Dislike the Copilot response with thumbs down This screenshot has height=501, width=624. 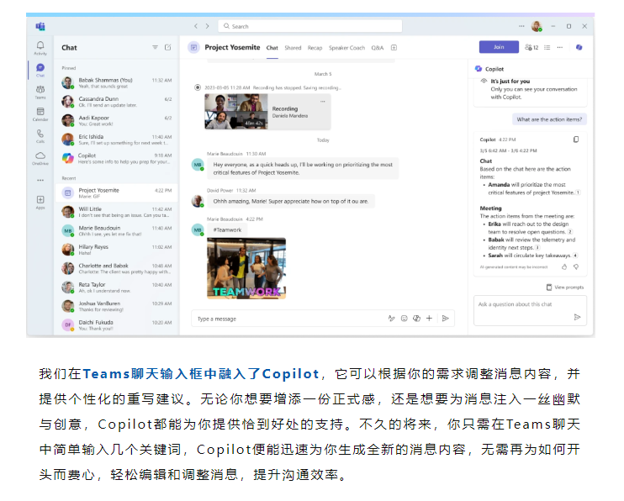point(576,266)
